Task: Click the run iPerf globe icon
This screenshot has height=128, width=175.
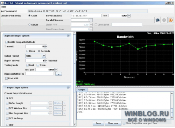Action: [x=157, y=20]
